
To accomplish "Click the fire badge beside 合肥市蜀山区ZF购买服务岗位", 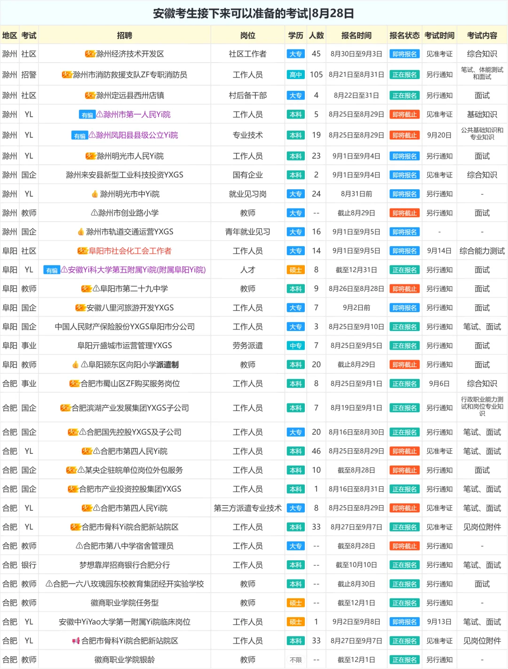I will (74, 384).
